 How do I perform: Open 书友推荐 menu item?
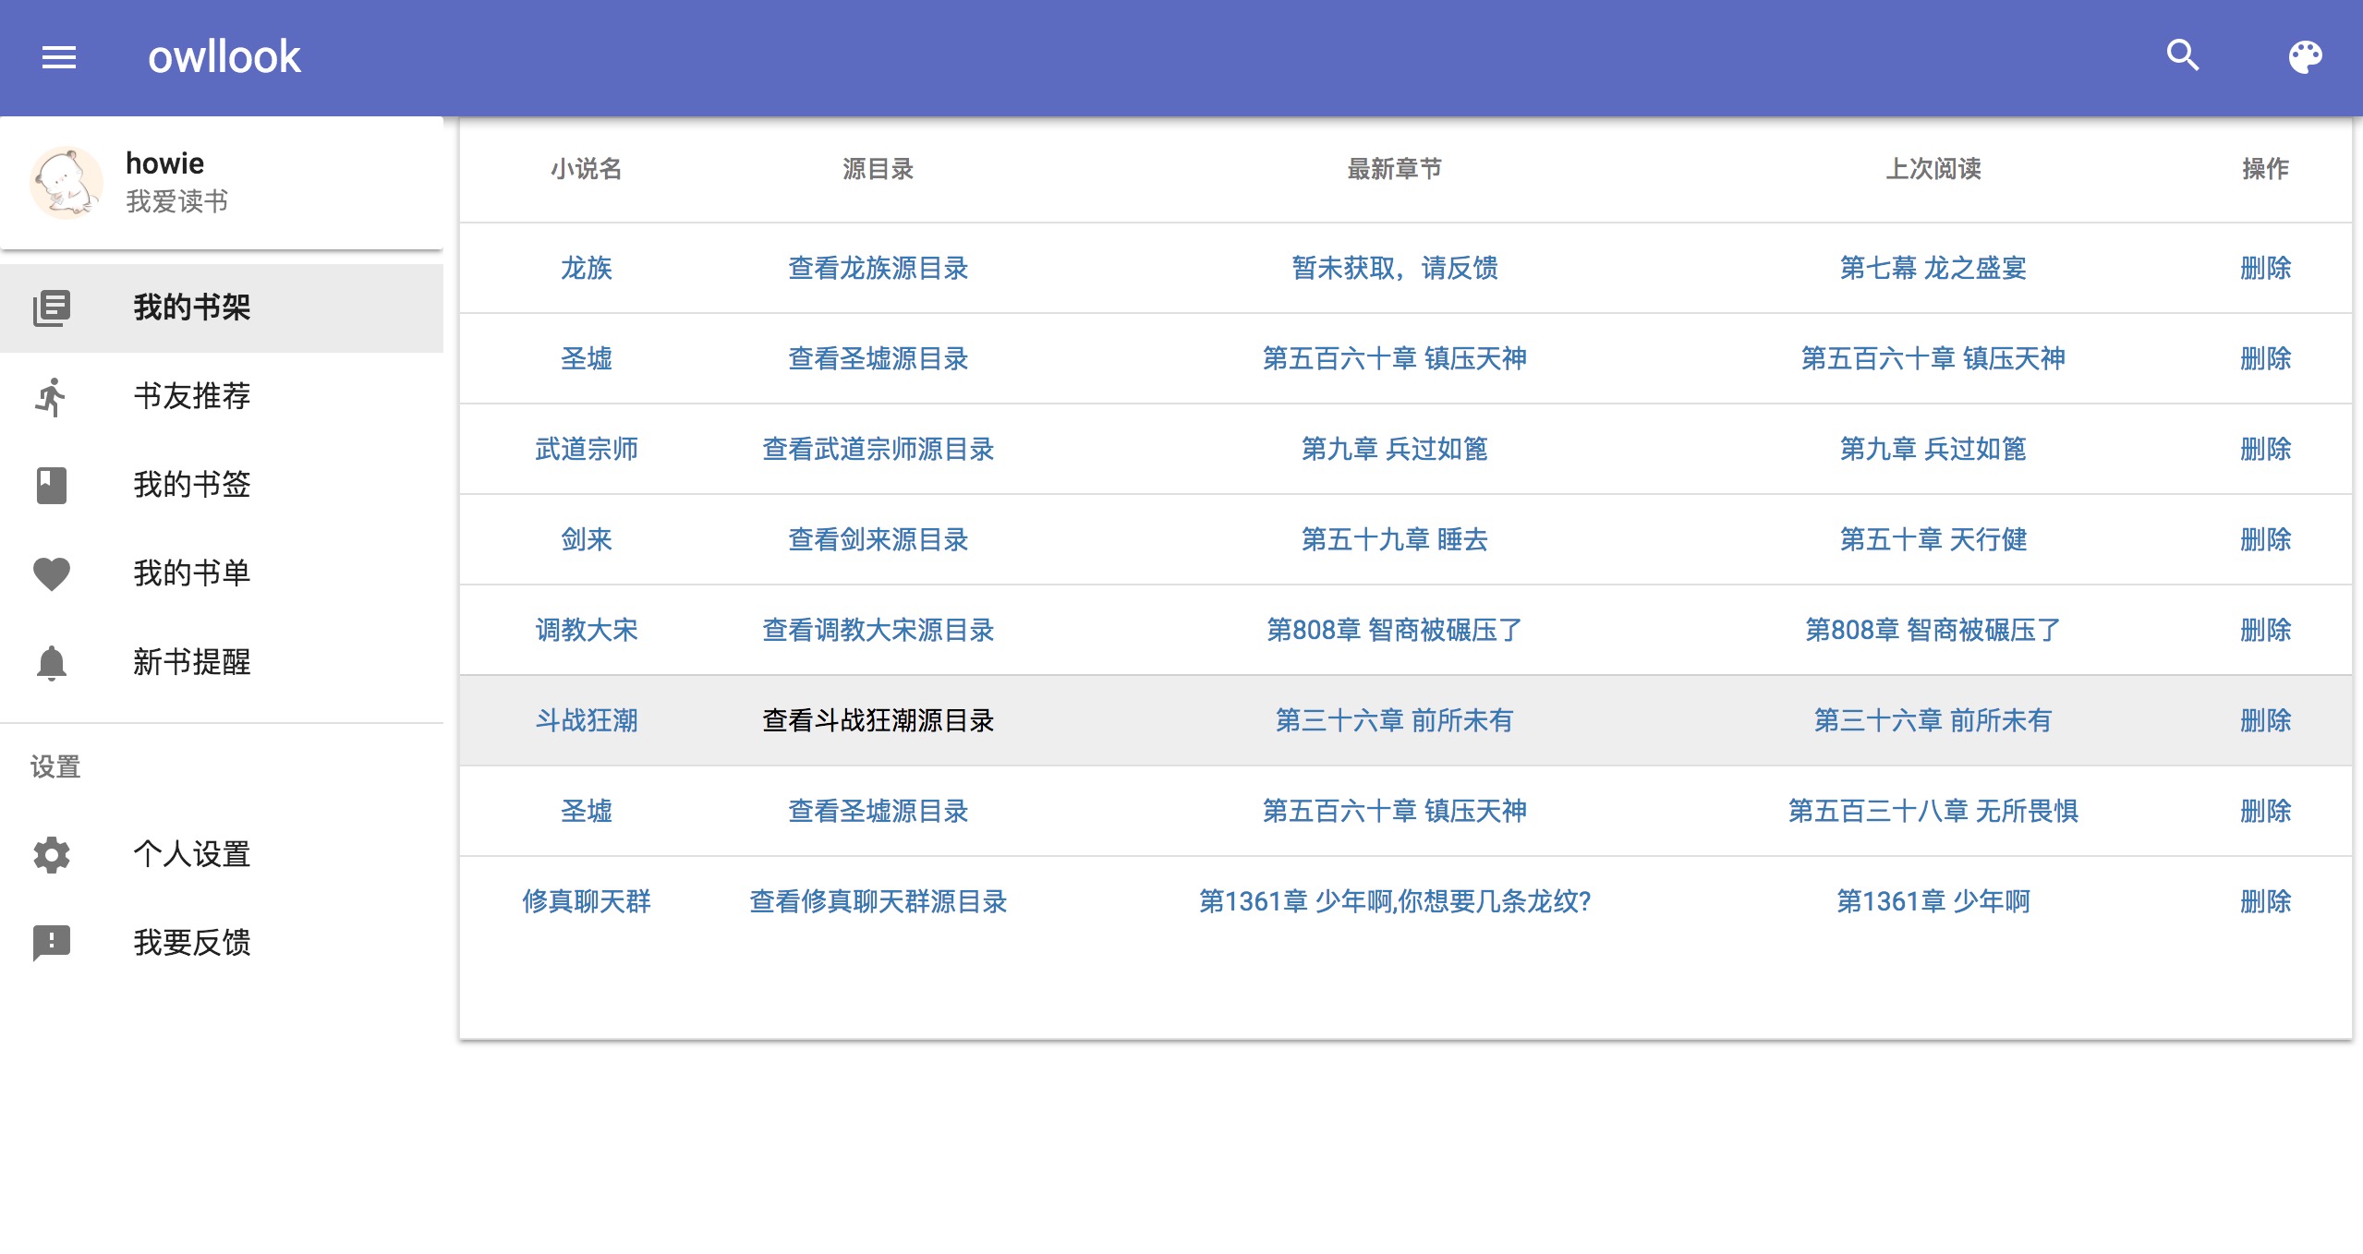point(192,396)
